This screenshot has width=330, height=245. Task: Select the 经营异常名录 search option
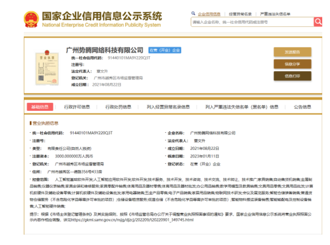click(x=240, y=14)
